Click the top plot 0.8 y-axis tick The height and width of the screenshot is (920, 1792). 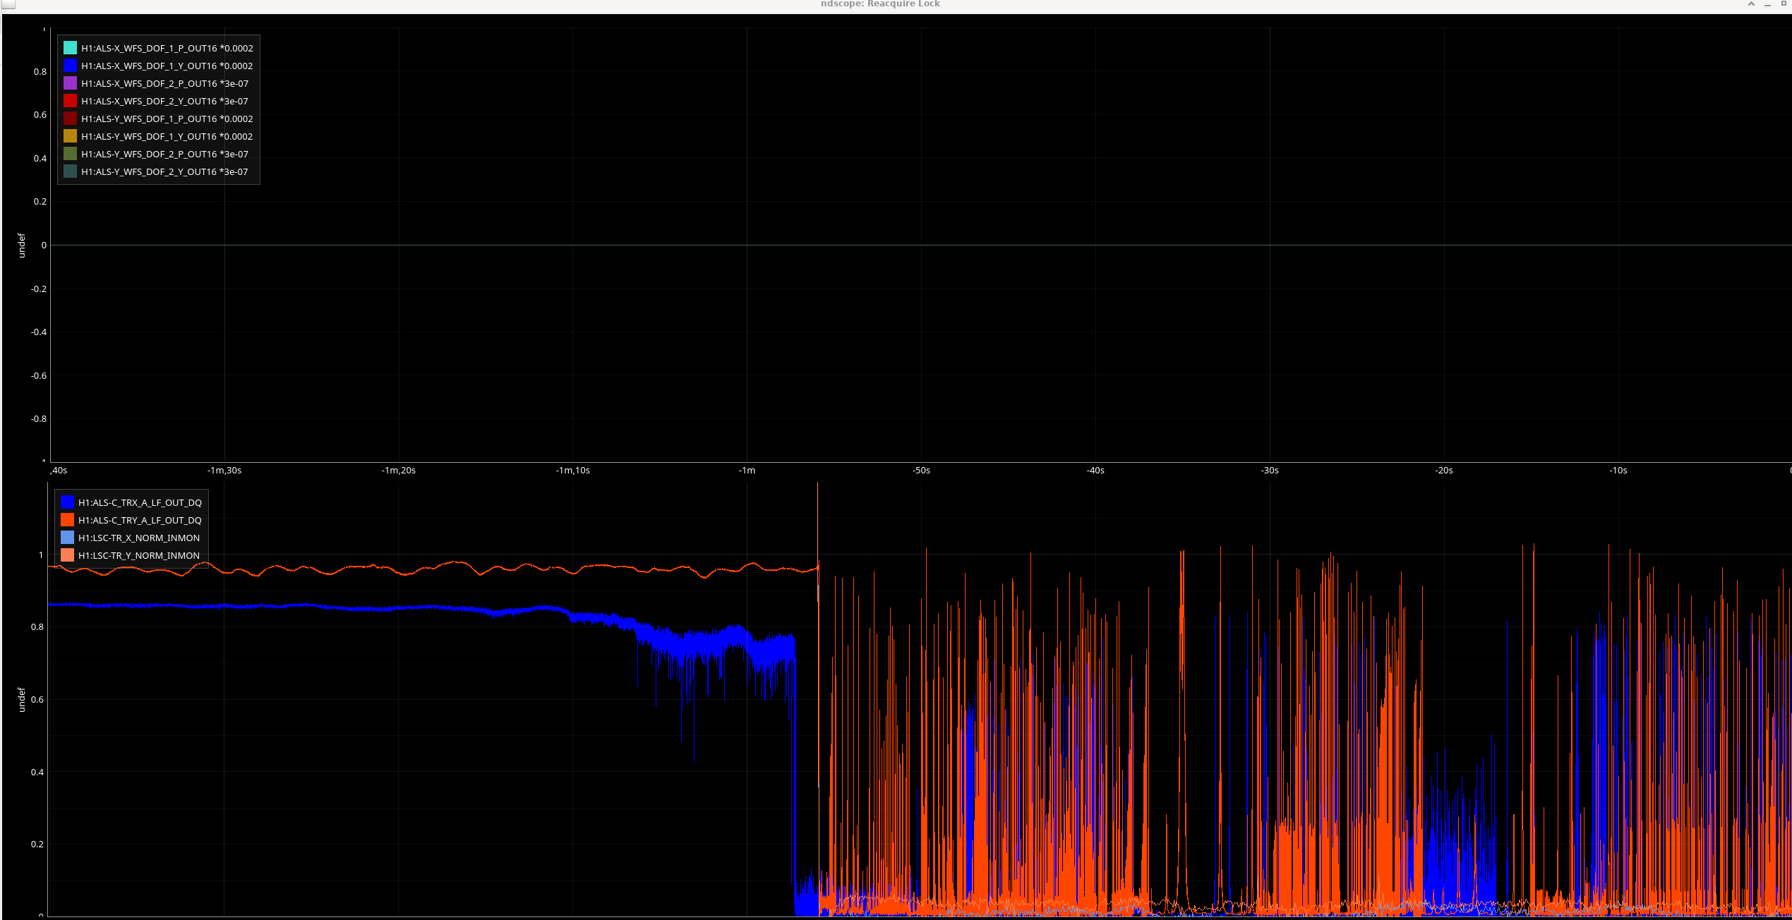point(40,71)
